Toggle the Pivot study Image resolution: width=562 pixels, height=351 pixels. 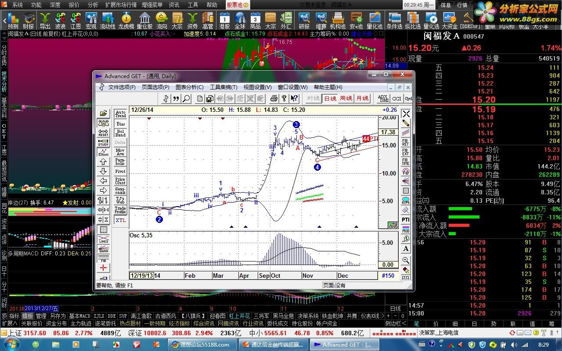click(x=120, y=171)
